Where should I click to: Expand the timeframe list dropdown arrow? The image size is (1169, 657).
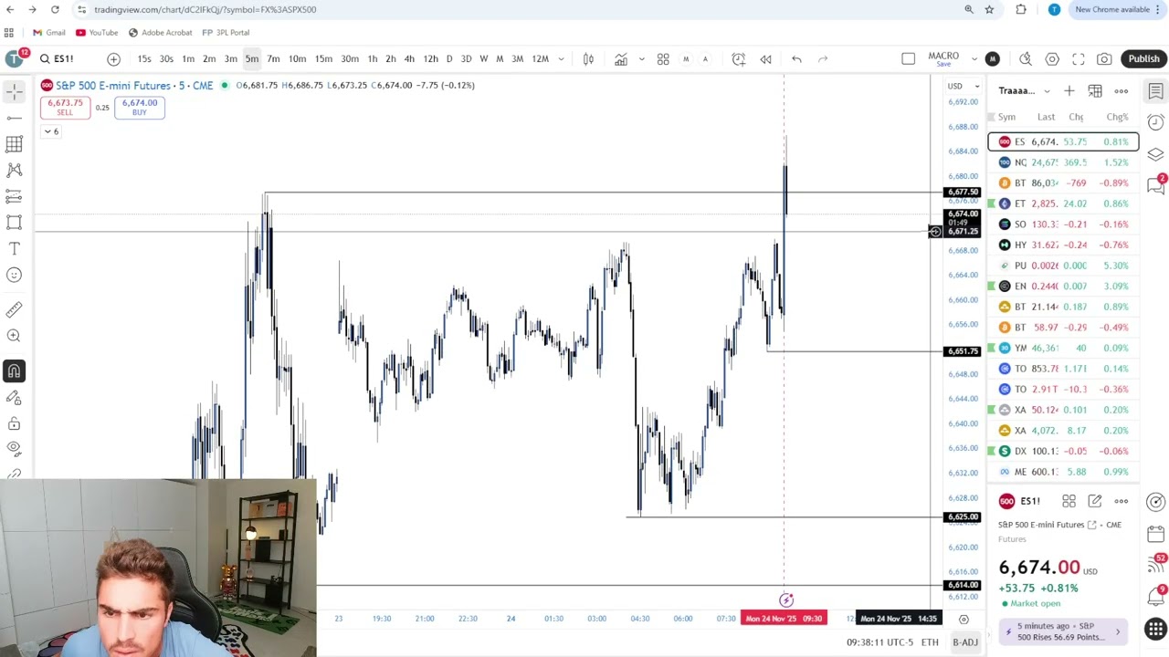coord(561,58)
